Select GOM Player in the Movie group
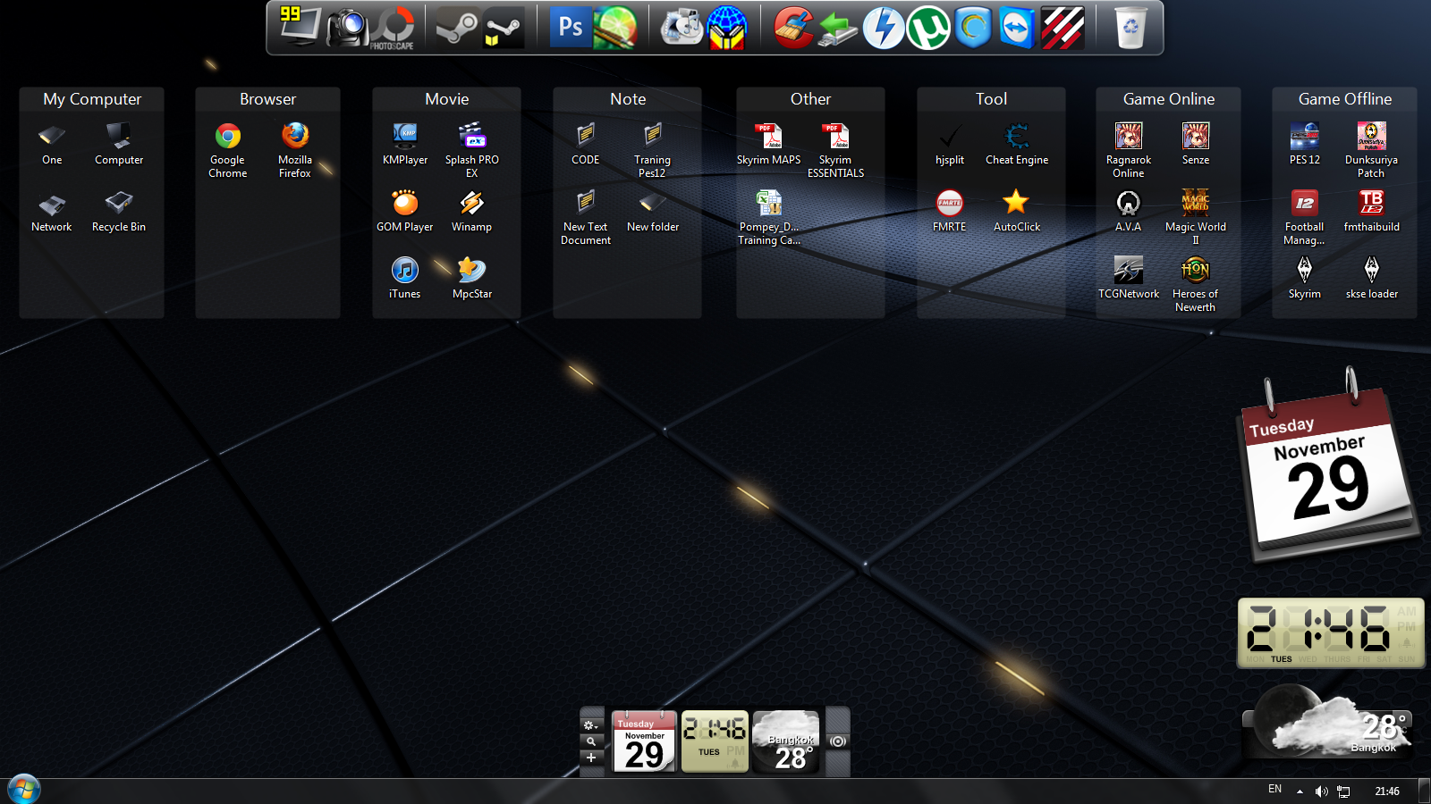The width and height of the screenshot is (1431, 804). (x=405, y=211)
